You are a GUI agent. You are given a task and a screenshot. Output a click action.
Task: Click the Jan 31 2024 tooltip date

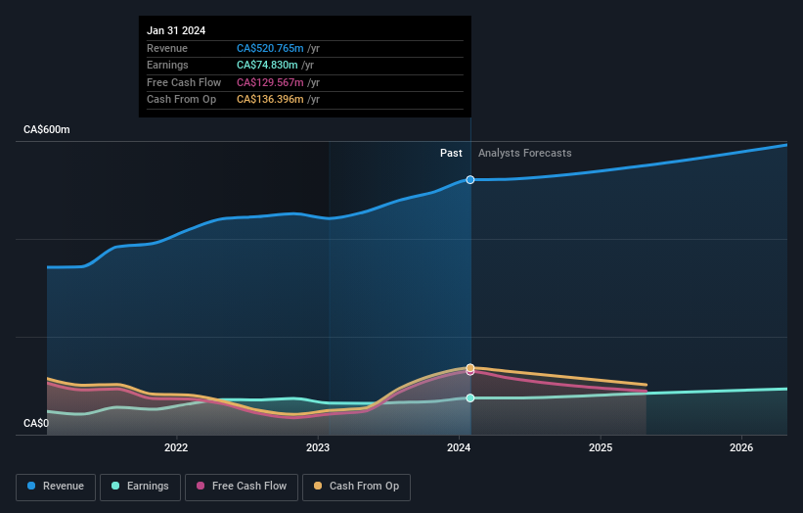[176, 30]
